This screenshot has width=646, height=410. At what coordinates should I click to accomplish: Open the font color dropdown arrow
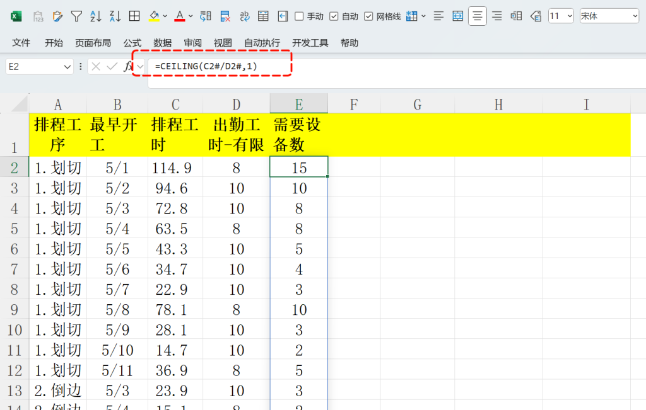click(191, 16)
